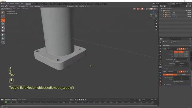Open the Render properties tab
The height and width of the screenshot is (108, 192).
(160, 46)
